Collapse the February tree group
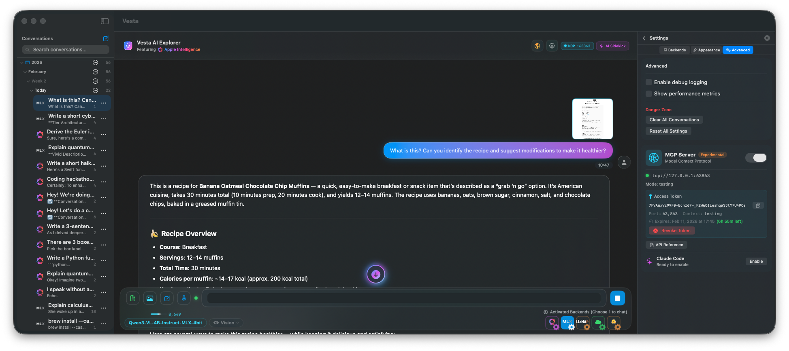 pyautogui.click(x=25, y=72)
